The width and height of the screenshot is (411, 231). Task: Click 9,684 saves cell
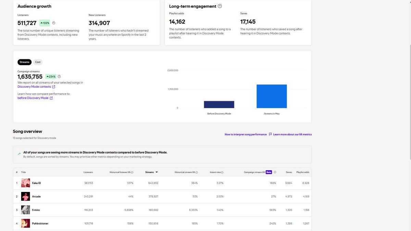point(289,183)
